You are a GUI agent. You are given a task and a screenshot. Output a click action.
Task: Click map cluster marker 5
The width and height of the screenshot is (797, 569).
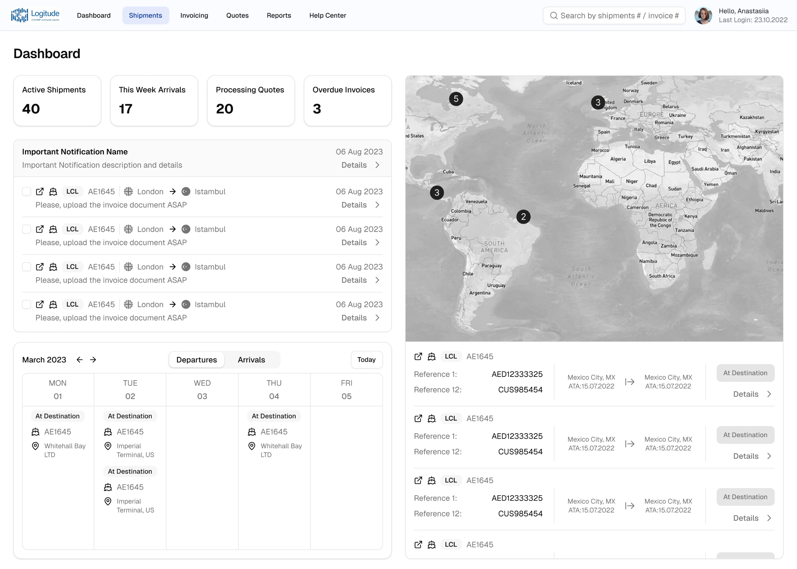[x=456, y=99]
